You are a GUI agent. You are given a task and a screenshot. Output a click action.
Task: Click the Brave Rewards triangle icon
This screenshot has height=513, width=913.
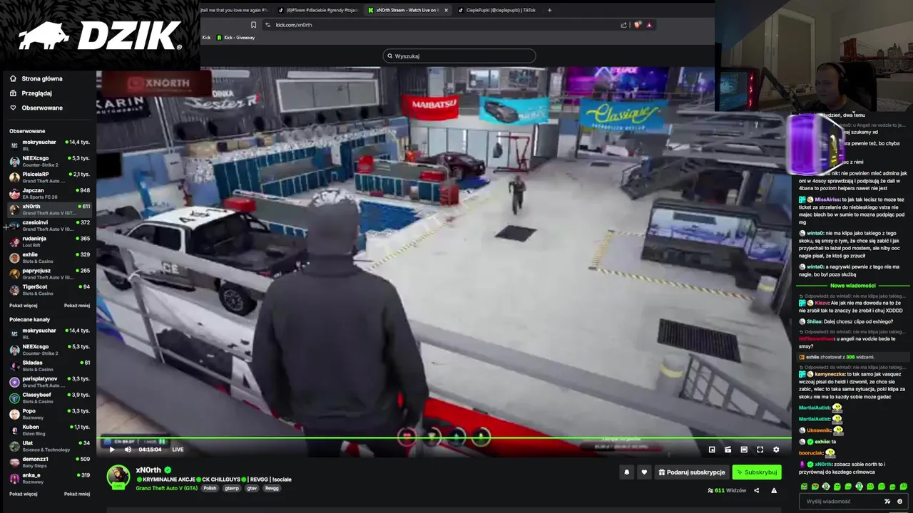click(x=649, y=25)
